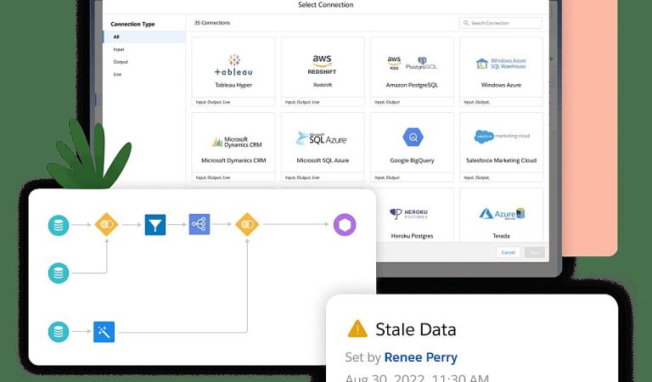Screen dimensions: 652x382
Task: Pick Salesforce Marketing Cloud connection
Action: [x=501, y=147]
